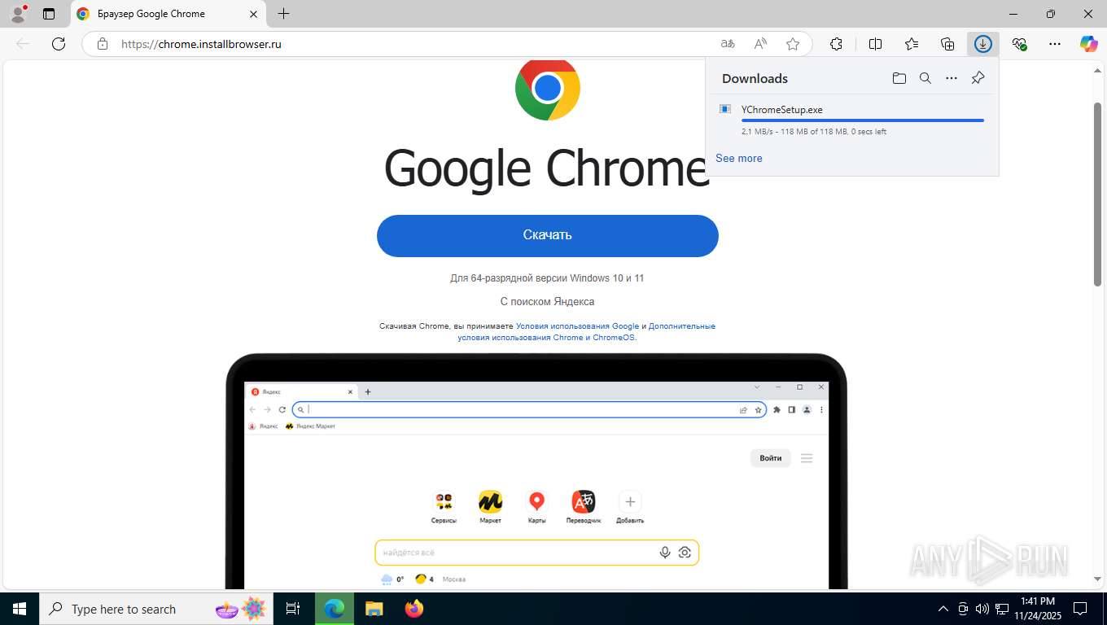This screenshot has height=625, width=1107.
Task: Open the Copilot sidebar icon
Action: click(1088, 44)
